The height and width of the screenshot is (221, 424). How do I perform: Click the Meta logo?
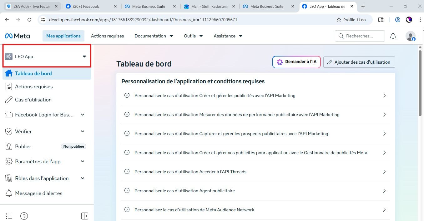pyautogui.click(x=18, y=36)
